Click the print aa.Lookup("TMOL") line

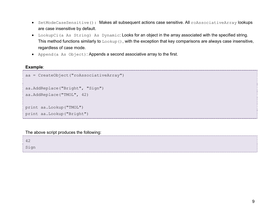(54, 107)
